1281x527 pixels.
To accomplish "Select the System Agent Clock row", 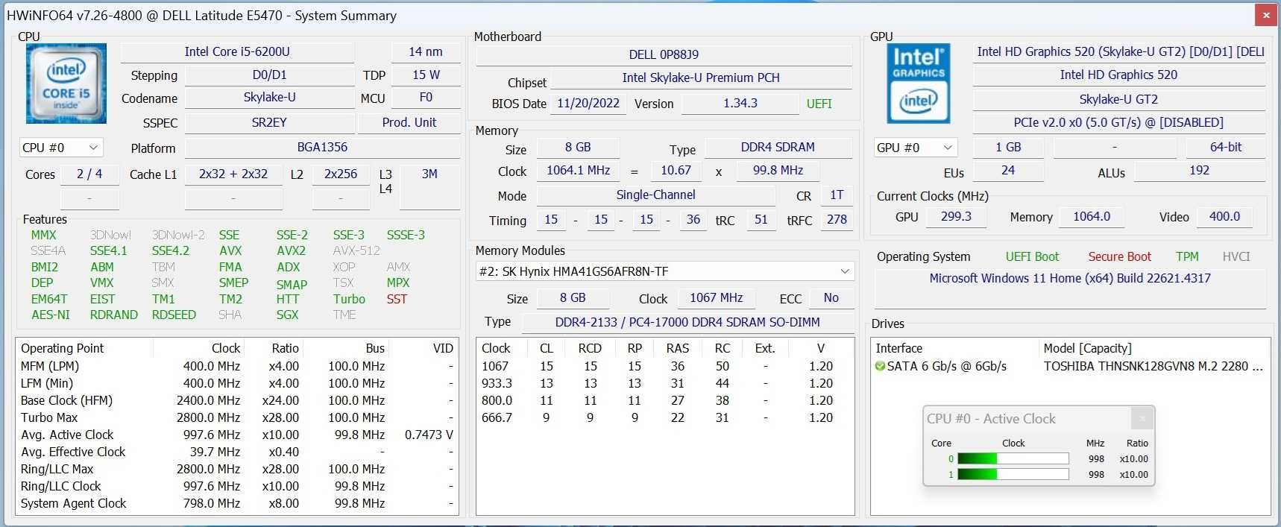I will click(x=237, y=503).
